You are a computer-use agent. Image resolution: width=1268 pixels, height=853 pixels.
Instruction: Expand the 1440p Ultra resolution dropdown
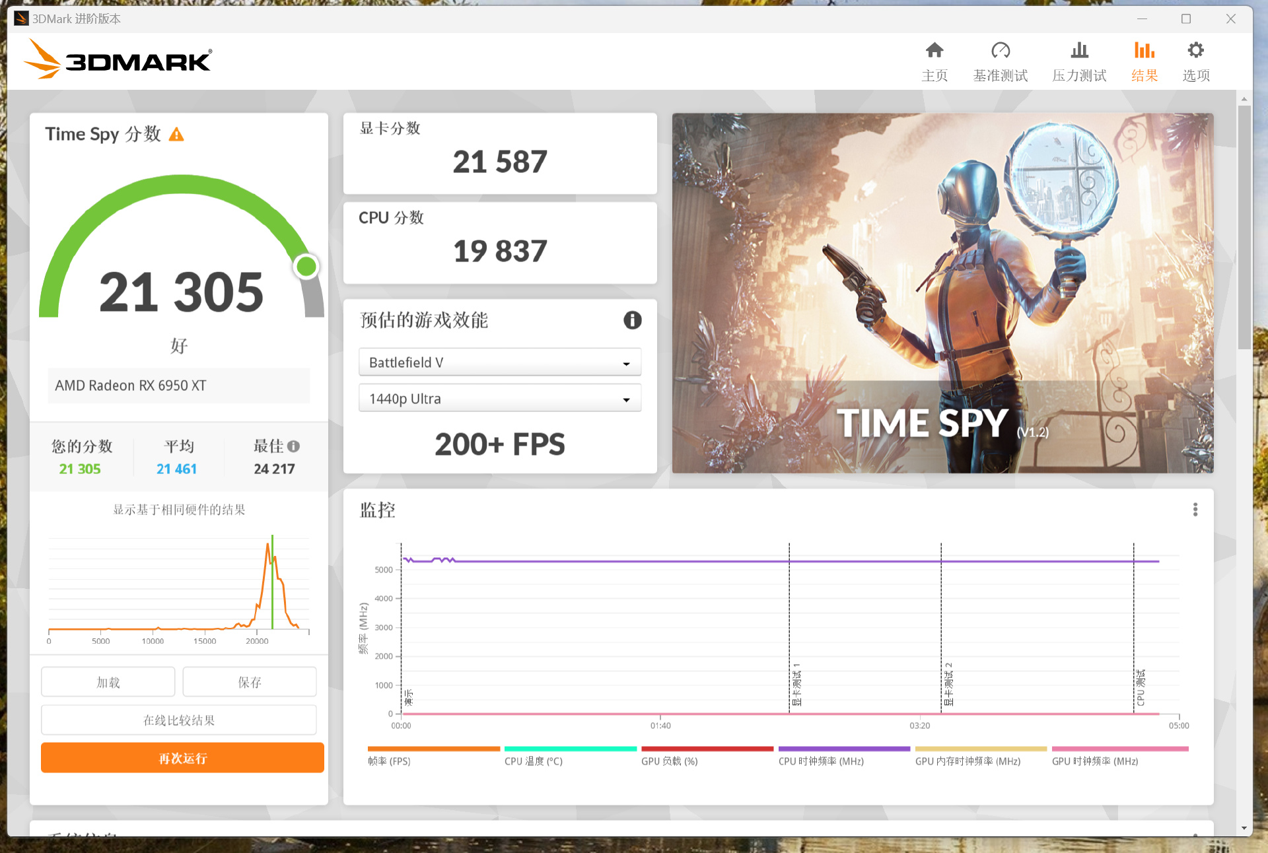[499, 399]
